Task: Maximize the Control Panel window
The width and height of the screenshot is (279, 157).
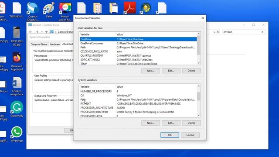Action: point(253,25)
